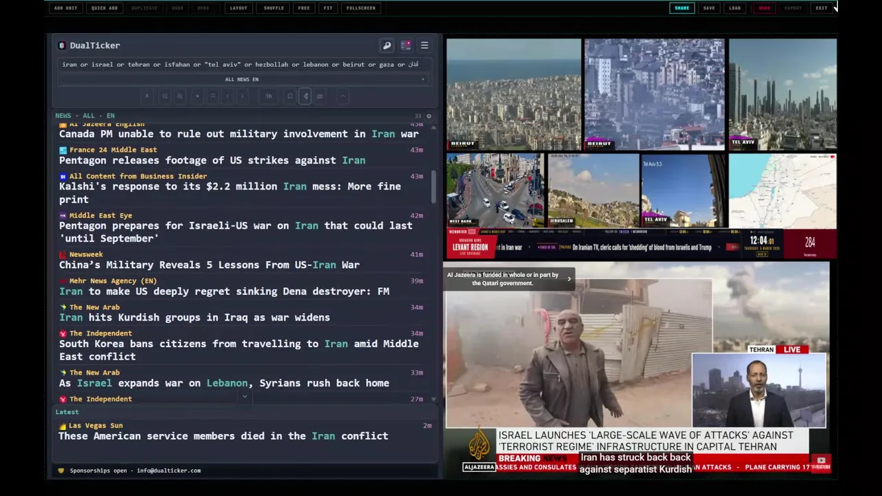Click the FULLSCREEN toolbar button
Viewport: 882px width, 496px height.
click(x=361, y=8)
